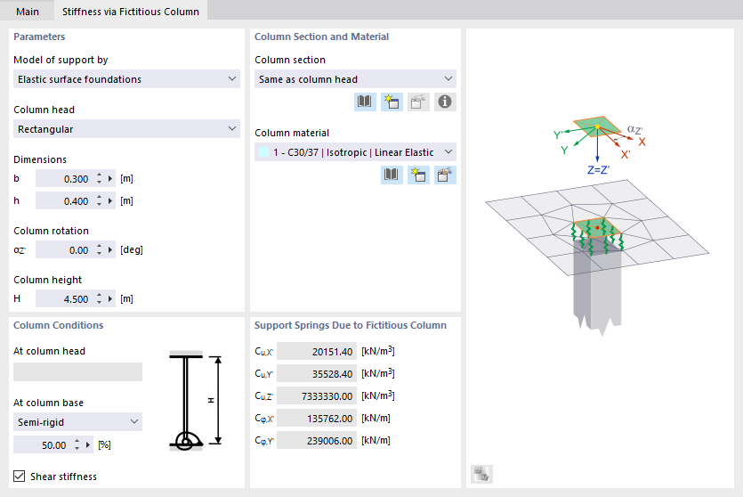Screen dimensions: 743x497
Task: Select the Cu,Z' value 7333330.00
Action: click(x=317, y=396)
